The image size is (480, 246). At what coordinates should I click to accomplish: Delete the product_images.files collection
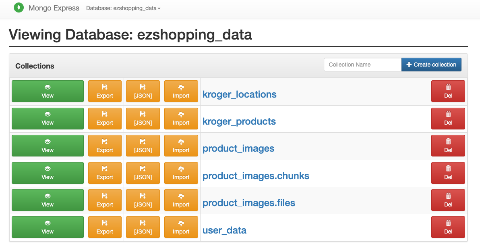448,200
